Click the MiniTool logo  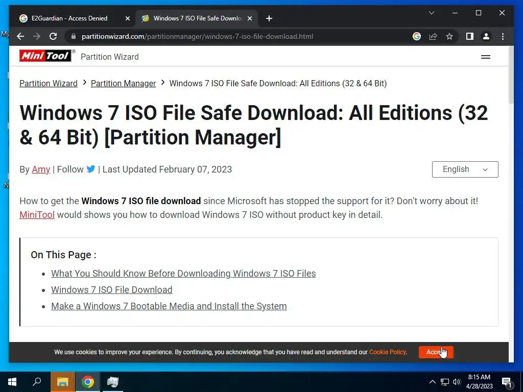[45, 56]
